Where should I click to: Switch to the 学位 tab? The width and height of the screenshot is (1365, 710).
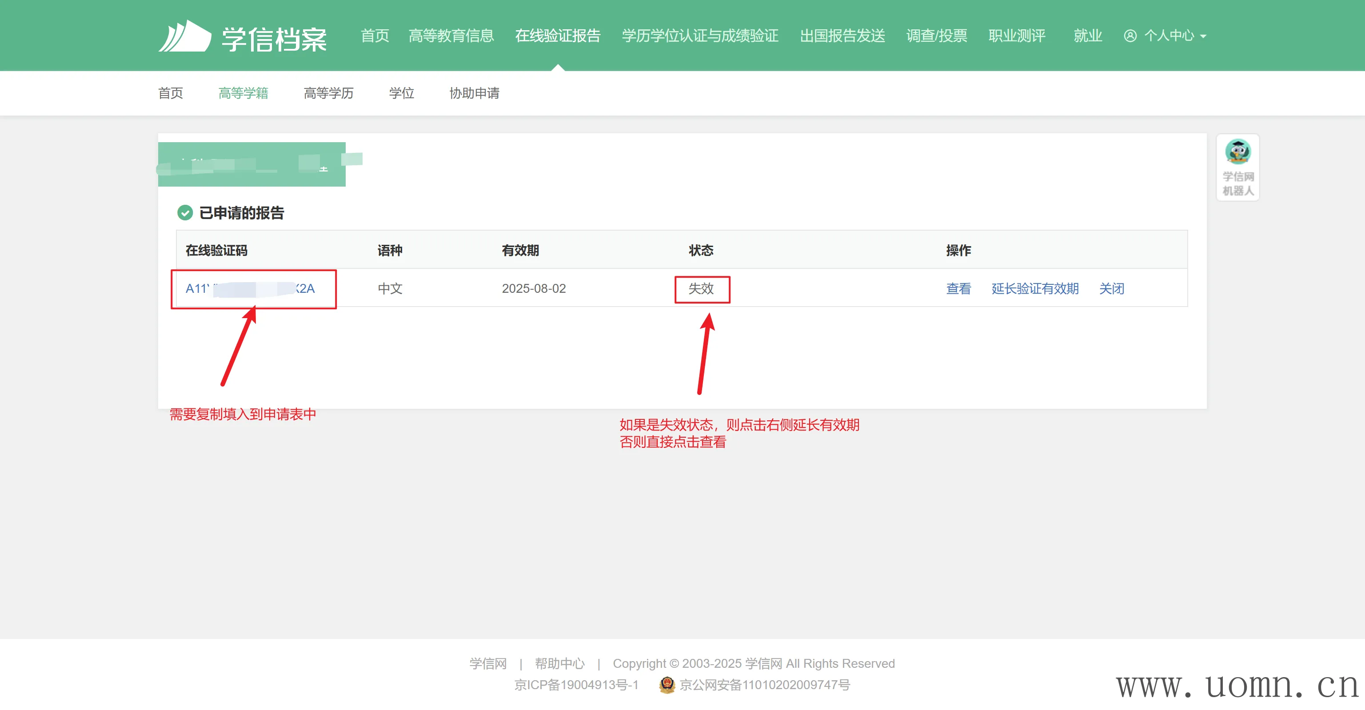(x=401, y=93)
